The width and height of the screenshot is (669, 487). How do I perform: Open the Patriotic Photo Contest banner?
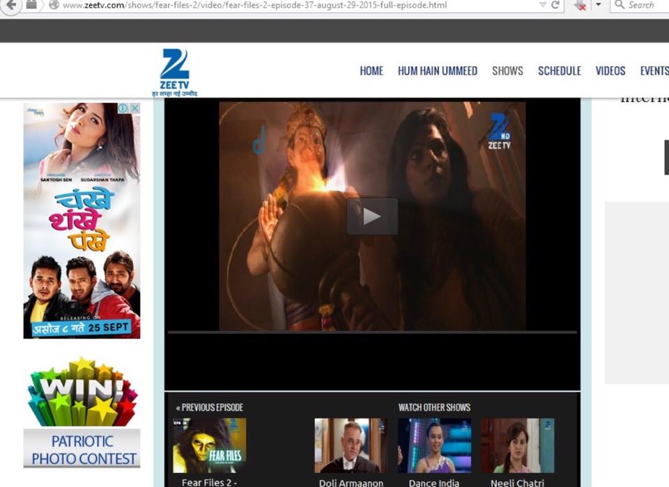82,449
